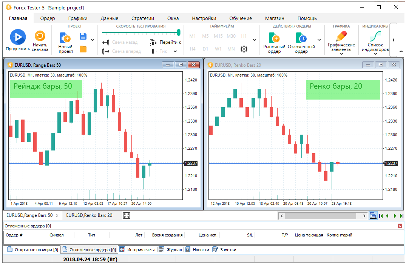Close the Отложенные ордера panel
Image resolution: width=406 pixels, height=264 pixels.
click(x=400, y=226)
